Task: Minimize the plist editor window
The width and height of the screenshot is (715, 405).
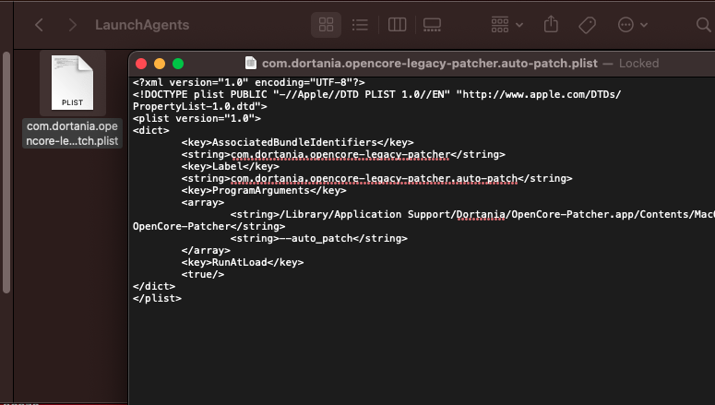Action: (160, 64)
